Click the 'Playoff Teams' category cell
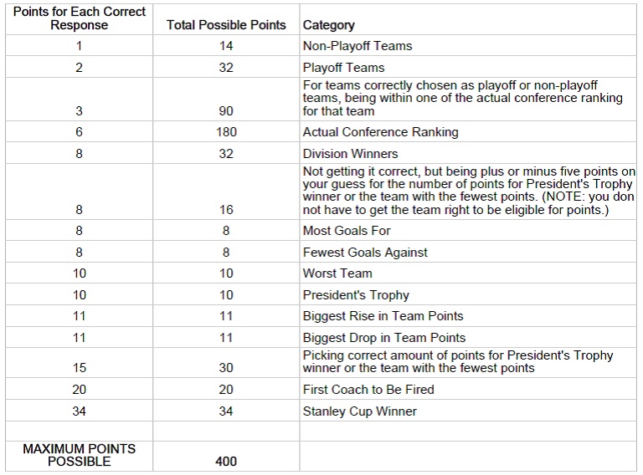 pos(468,67)
